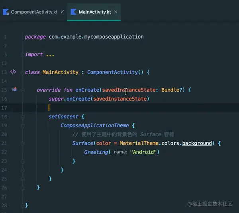Expand the folded import block on line 3
This screenshot has width=239, height=213.
pos(22,54)
